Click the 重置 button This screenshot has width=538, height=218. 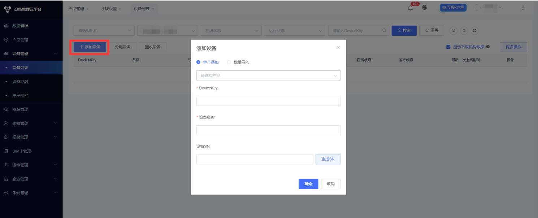(x=432, y=31)
